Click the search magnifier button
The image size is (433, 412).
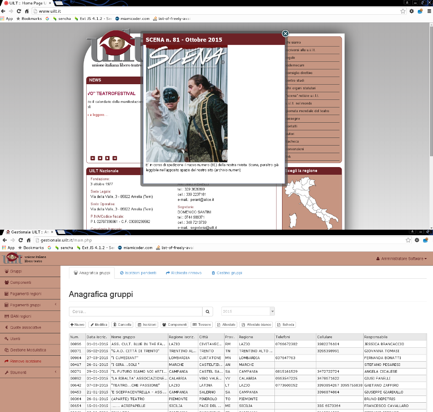(207, 311)
